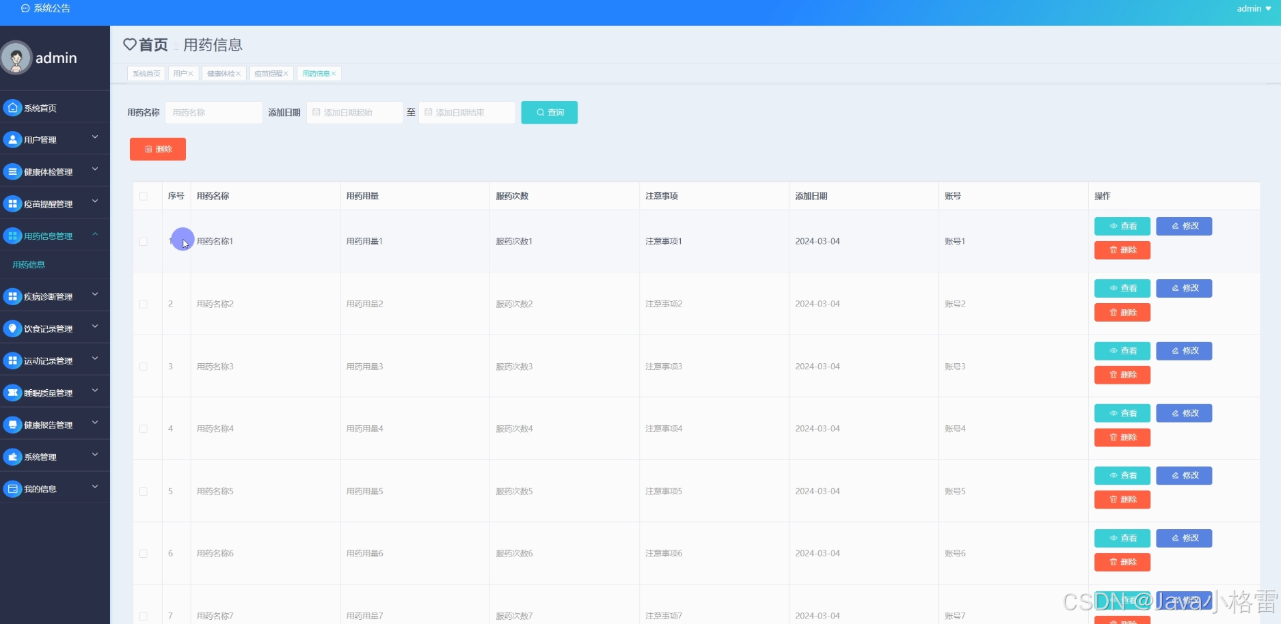This screenshot has height=624, width=1281.
Task: Click the 疫苗提醒管理 sidebar icon
Action: click(12, 203)
